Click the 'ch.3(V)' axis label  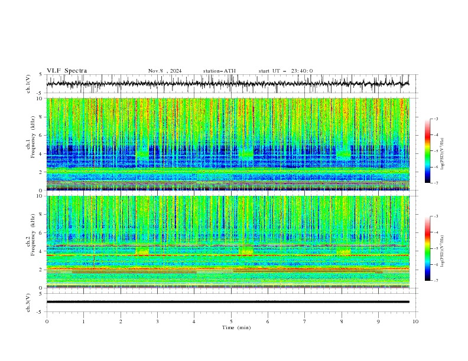tap(28, 303)
